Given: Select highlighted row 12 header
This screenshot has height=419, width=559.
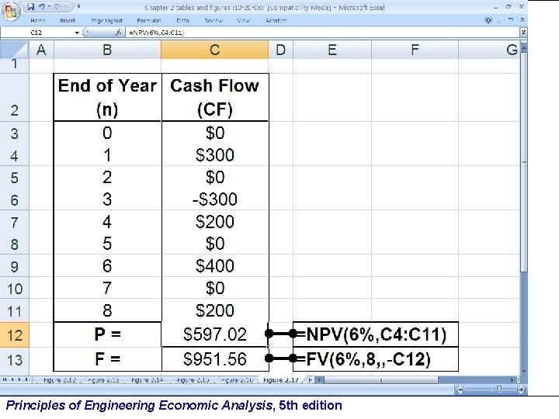Looking at the screenshot, I should 14,335.
